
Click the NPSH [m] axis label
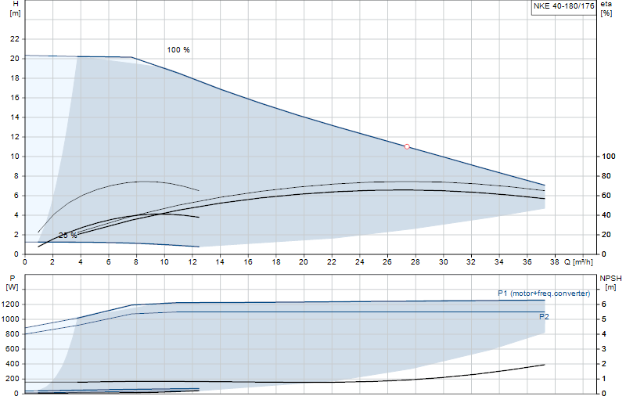point(610,283)
